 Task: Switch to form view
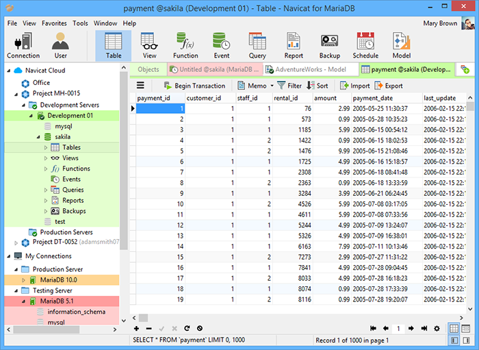pyautogui.click(x=466, y=328)
